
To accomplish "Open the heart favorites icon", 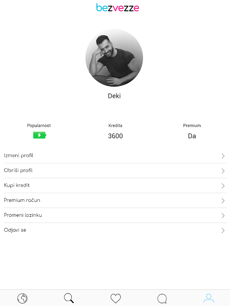I will click(115, 298).
